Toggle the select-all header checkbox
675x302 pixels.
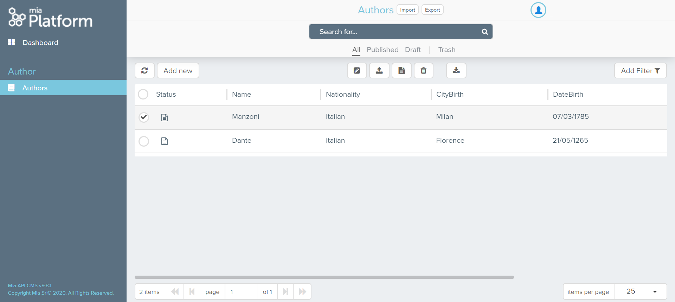pyautogui.click(x=143, y=94)
